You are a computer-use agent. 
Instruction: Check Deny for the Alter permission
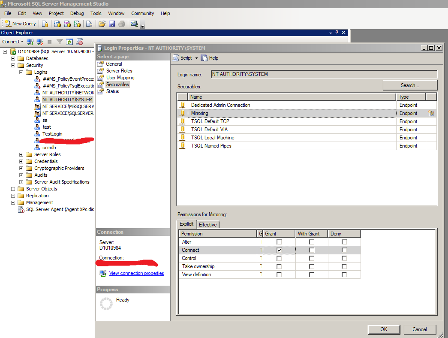344,242
